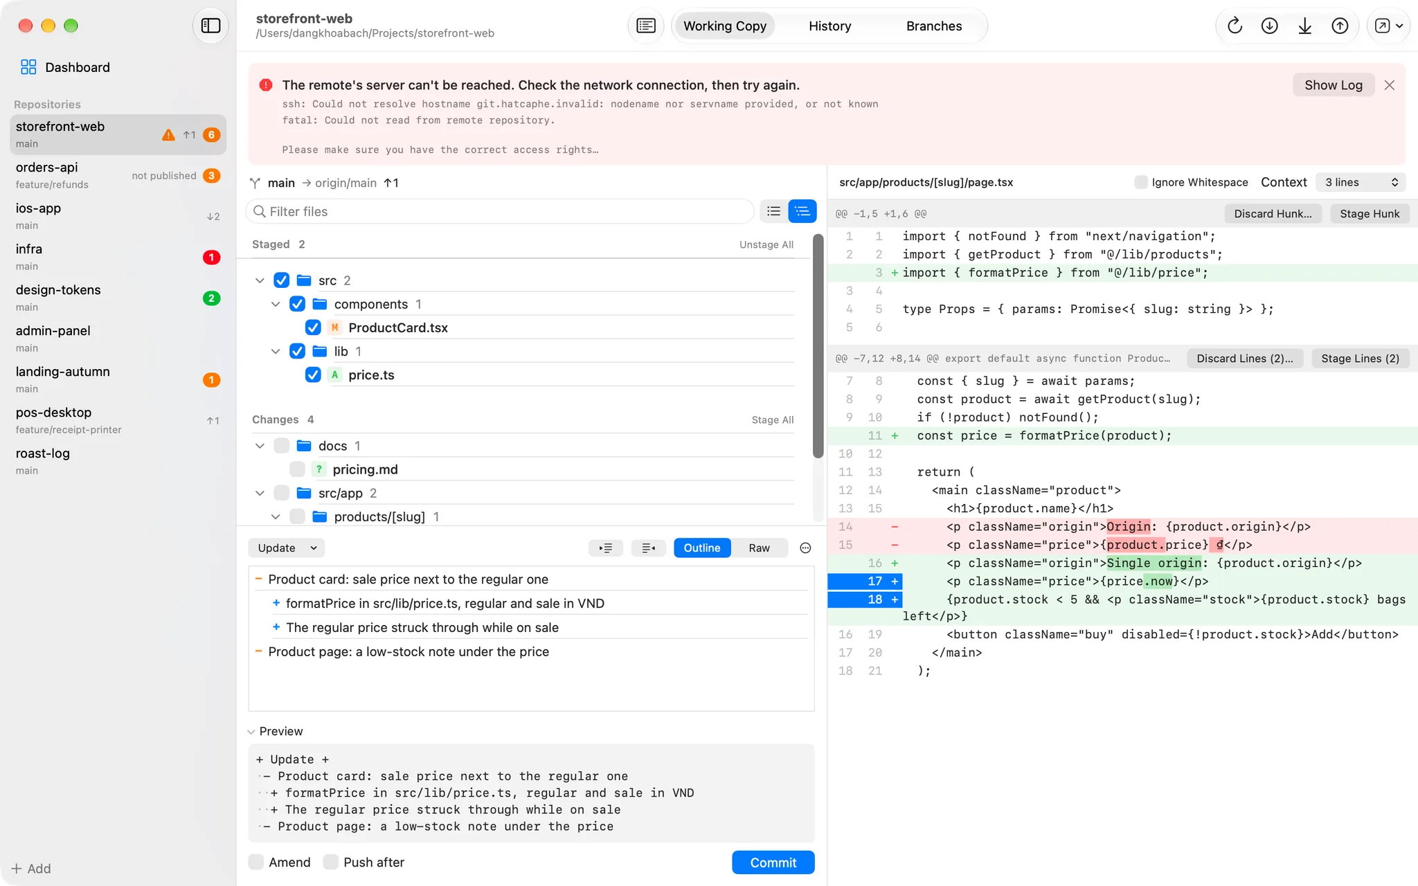Click the storefront-web warning triangle icon
The width and height of the screenshot is (1418, 886).
coord(168,135)
